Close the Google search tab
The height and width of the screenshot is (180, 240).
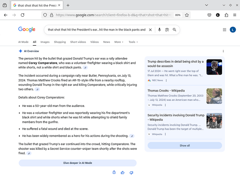[x=59, y=5]
